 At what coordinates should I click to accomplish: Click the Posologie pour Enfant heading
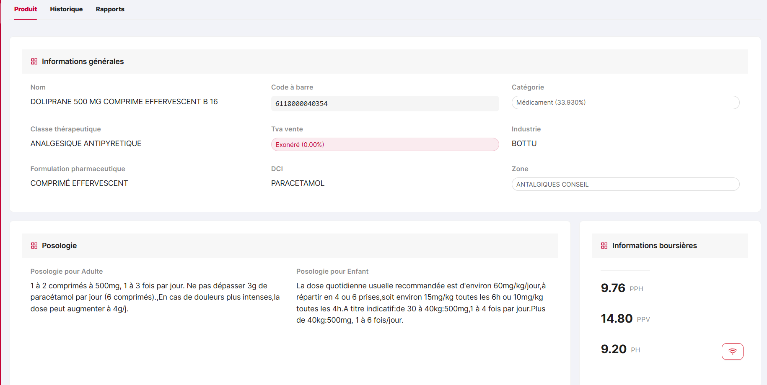(332, 271)
